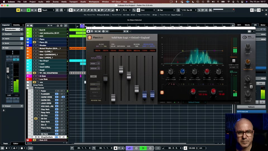Open the VST Cloud menu
268x151 pixels.
pyautogui.click(x=116, y=2)
